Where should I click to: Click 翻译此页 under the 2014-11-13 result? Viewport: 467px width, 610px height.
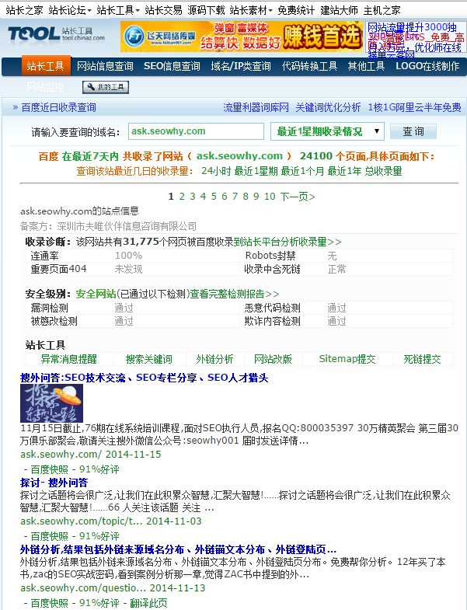pyautogui.click(x=148, y=603)
